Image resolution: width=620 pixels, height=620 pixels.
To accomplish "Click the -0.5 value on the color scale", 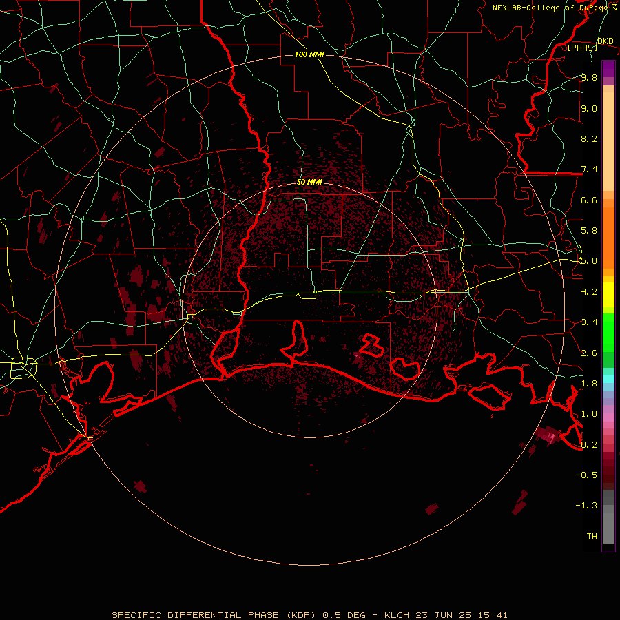I will [586, 475].
